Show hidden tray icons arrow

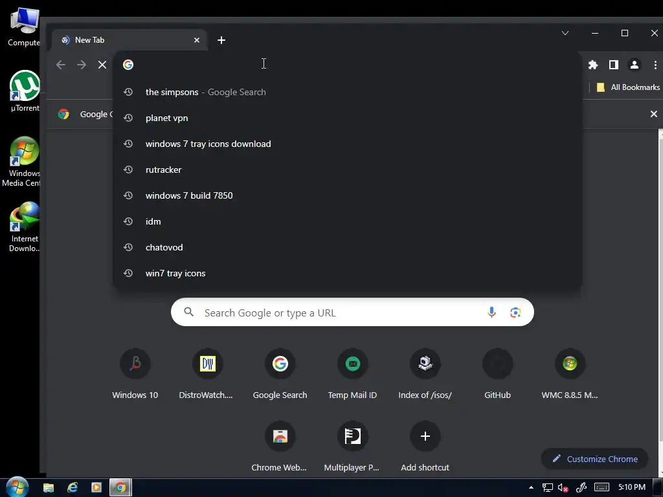[x=531, y=487]
